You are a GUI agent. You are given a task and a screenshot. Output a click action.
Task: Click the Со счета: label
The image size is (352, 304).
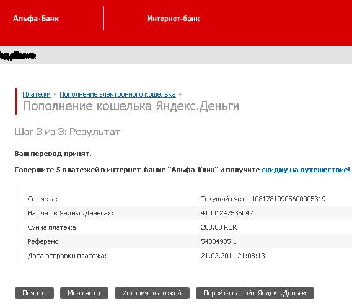pyautogui.click(x=42, y=199)
